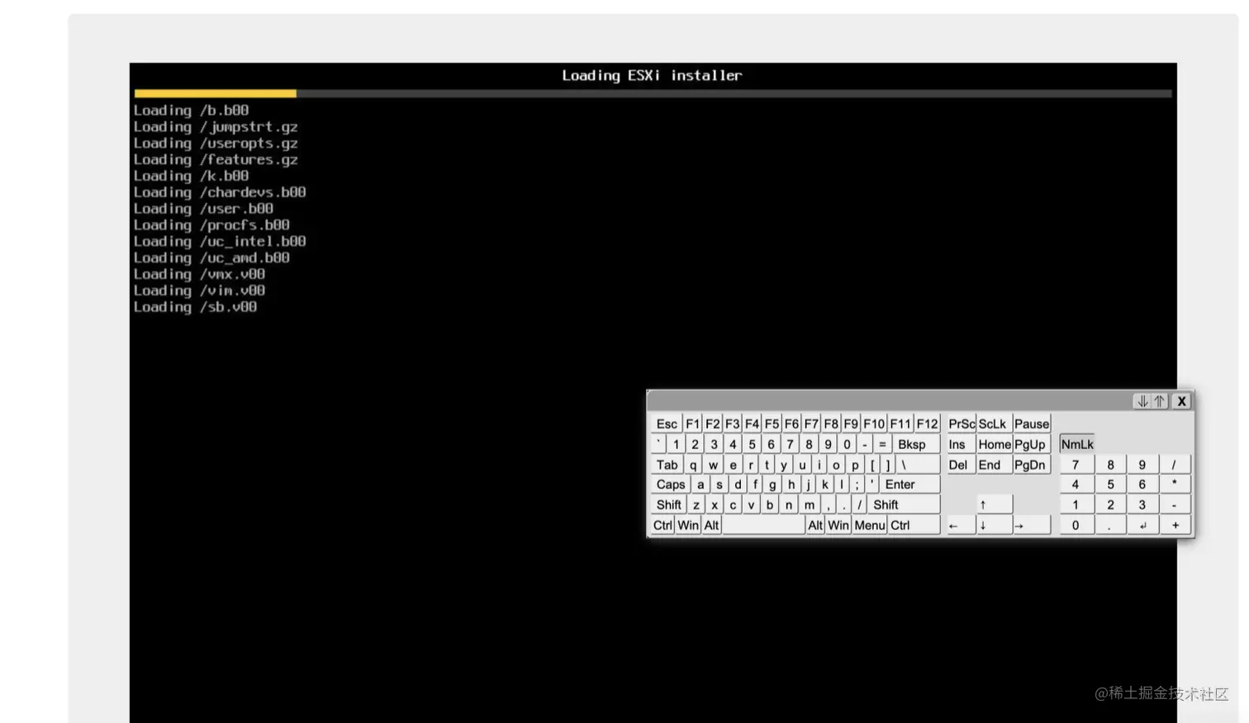Click the F2 key on virtual keyboard

click(x=712, y=423)
